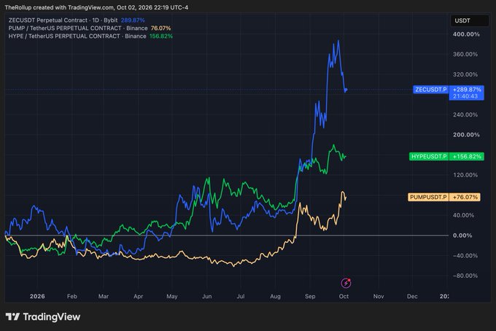The width and height of the screenshot is (496, 331).
Task: Click the 40.00% axis label
Action: pyautogui.click(x=463, y=215)
